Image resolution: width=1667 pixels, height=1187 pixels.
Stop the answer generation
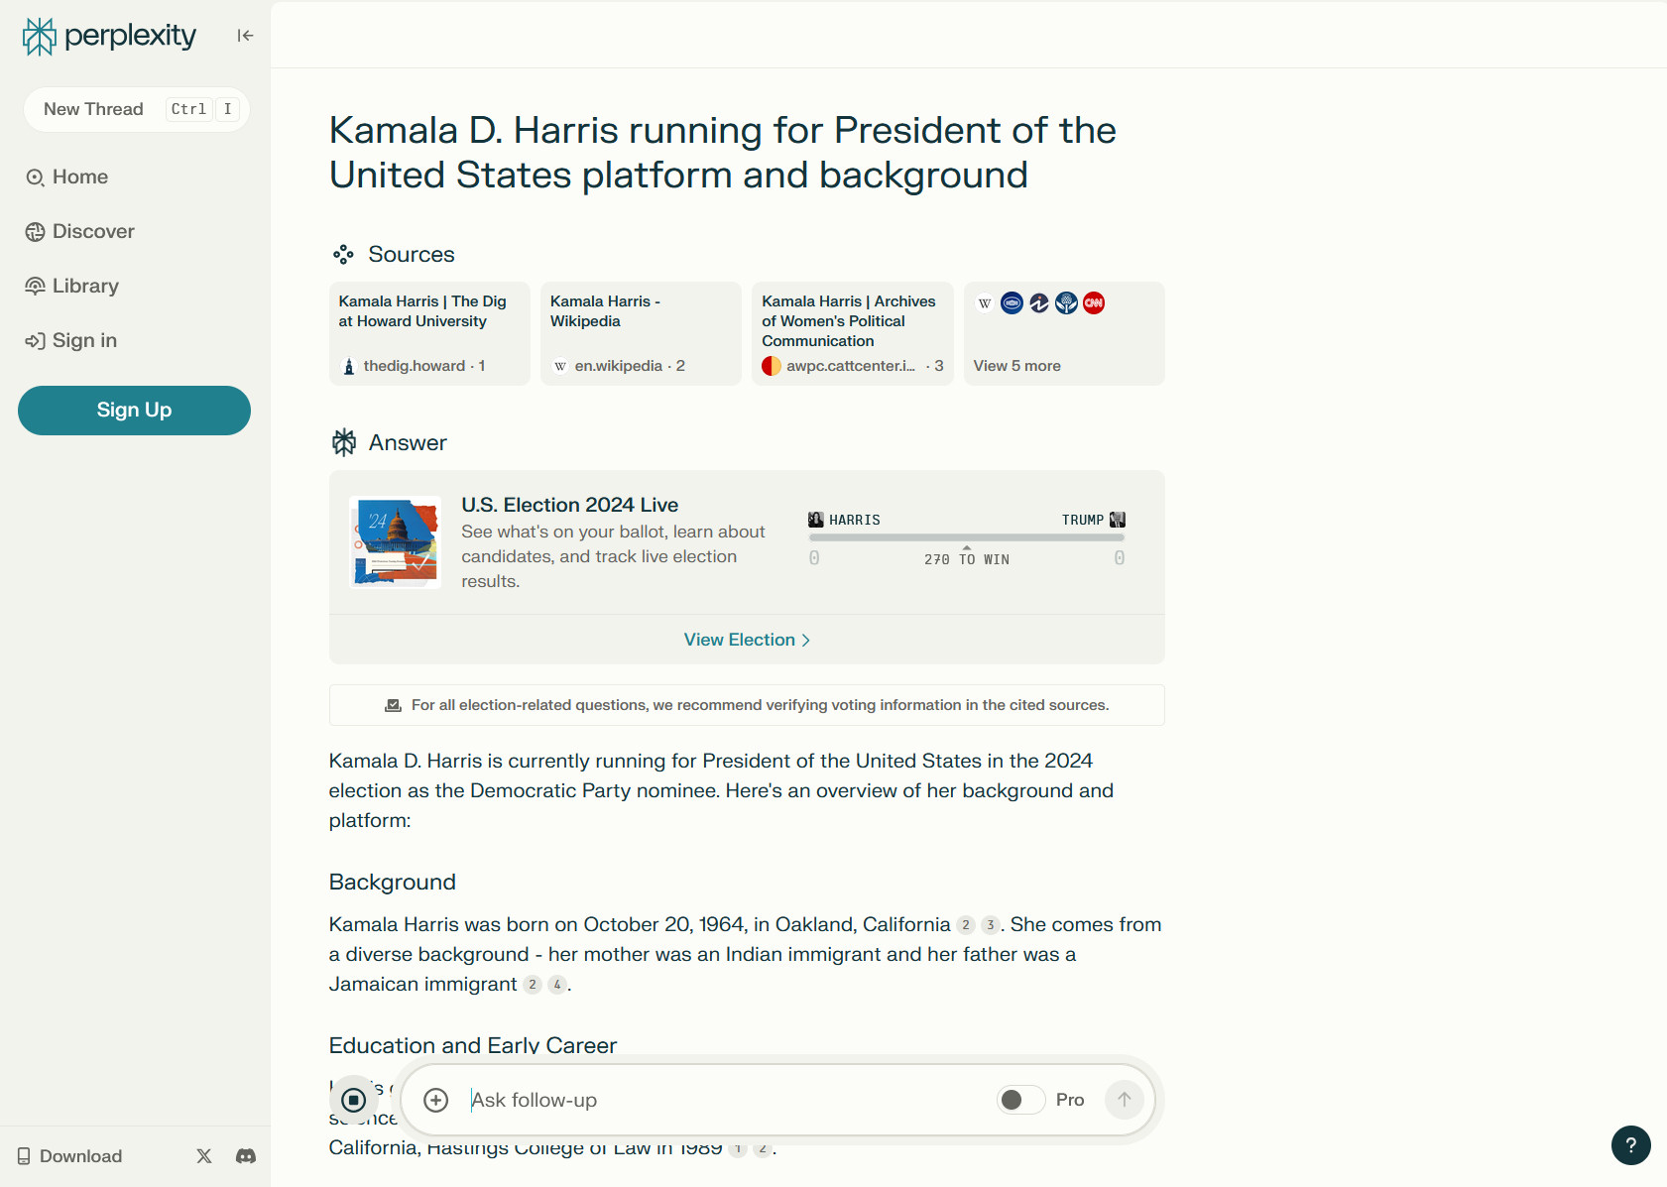[x=353, y=1099]
